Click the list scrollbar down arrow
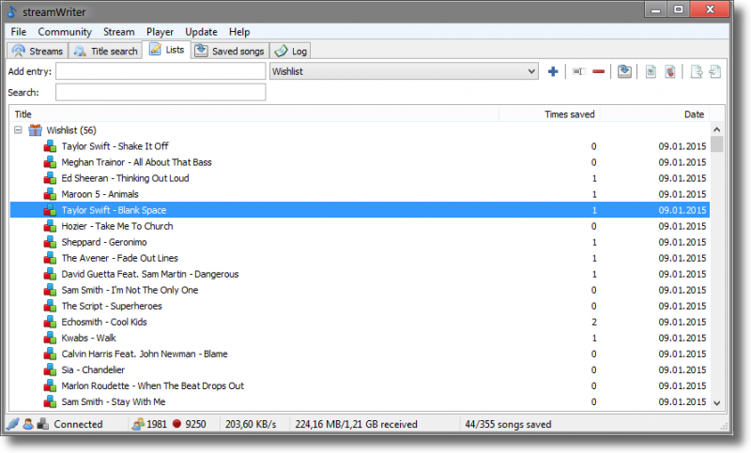The width and height of the screenshot is (751, 453). click(x=717, y=402)
